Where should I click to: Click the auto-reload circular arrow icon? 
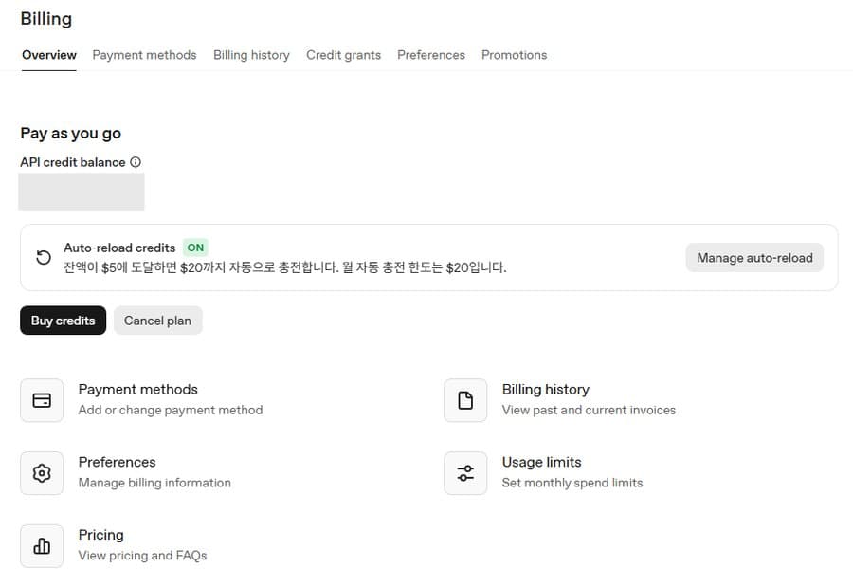click(44, 257)
